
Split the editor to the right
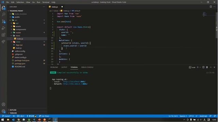coord(211,7)
